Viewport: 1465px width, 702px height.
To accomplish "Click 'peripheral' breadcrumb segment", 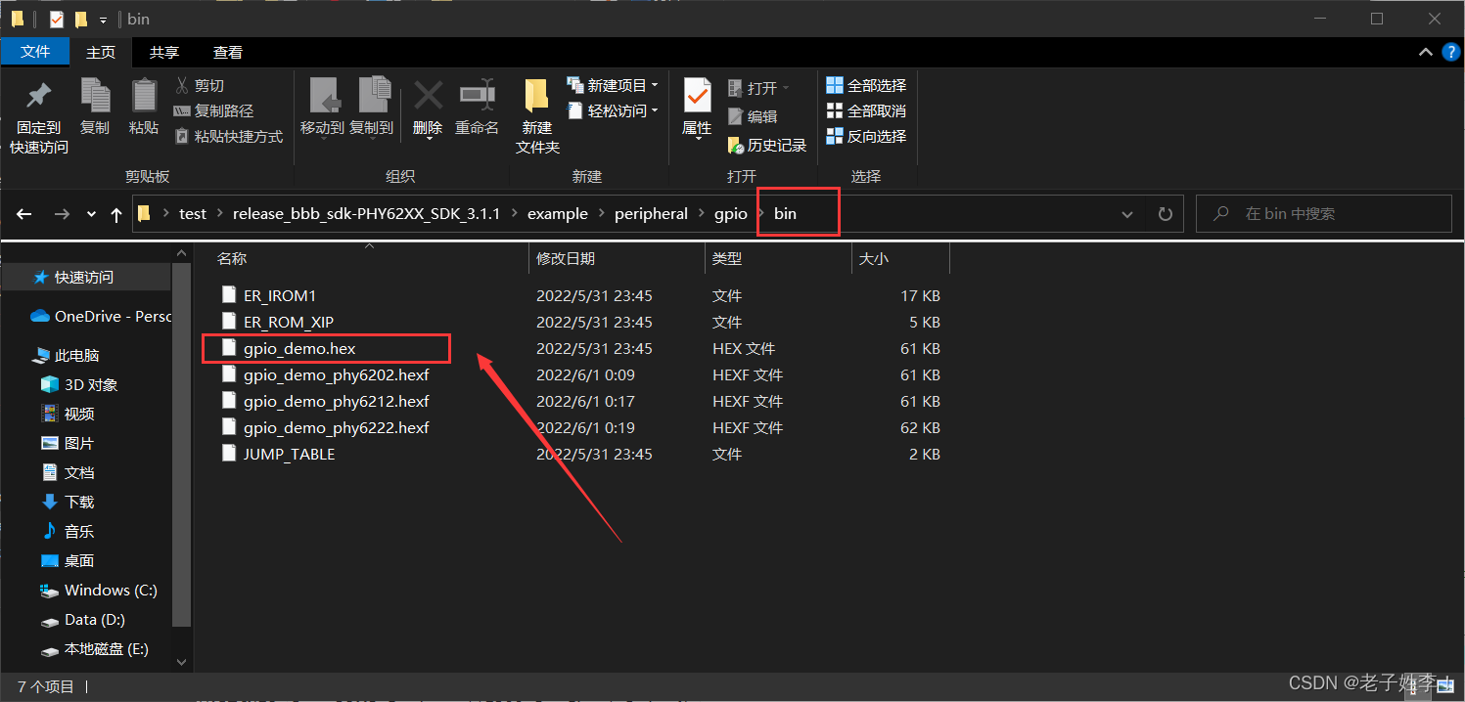I will point(651,213).
